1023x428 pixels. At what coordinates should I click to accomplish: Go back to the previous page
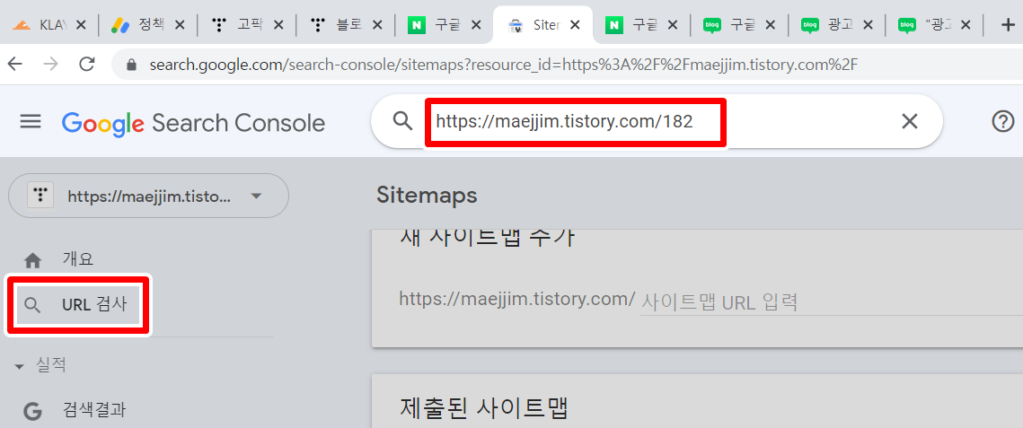[14, 64]
